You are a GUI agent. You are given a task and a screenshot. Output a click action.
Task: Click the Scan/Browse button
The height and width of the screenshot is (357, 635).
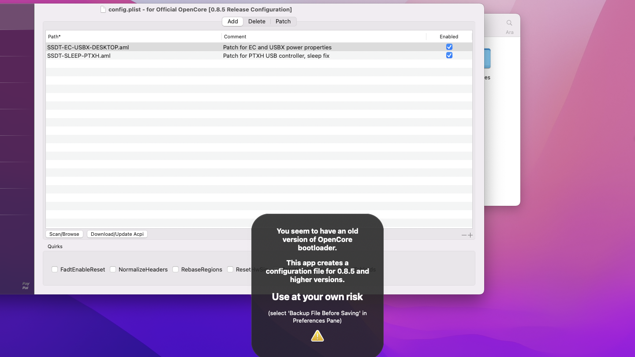coord(64,234)
